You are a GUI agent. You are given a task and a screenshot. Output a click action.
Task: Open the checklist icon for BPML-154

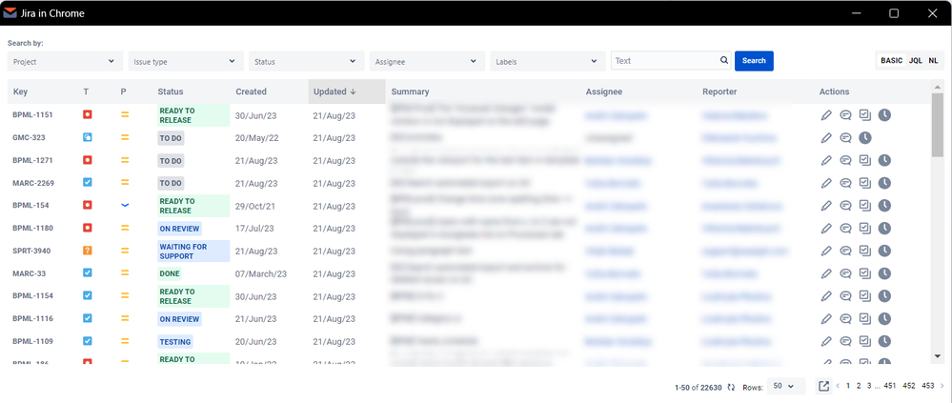pos(865,206)
